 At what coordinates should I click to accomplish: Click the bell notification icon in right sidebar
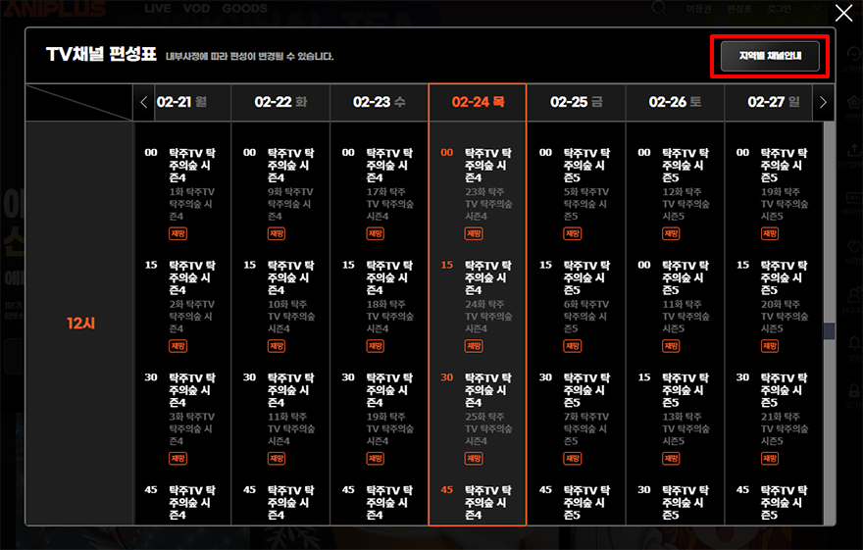[x=853, y=344]
